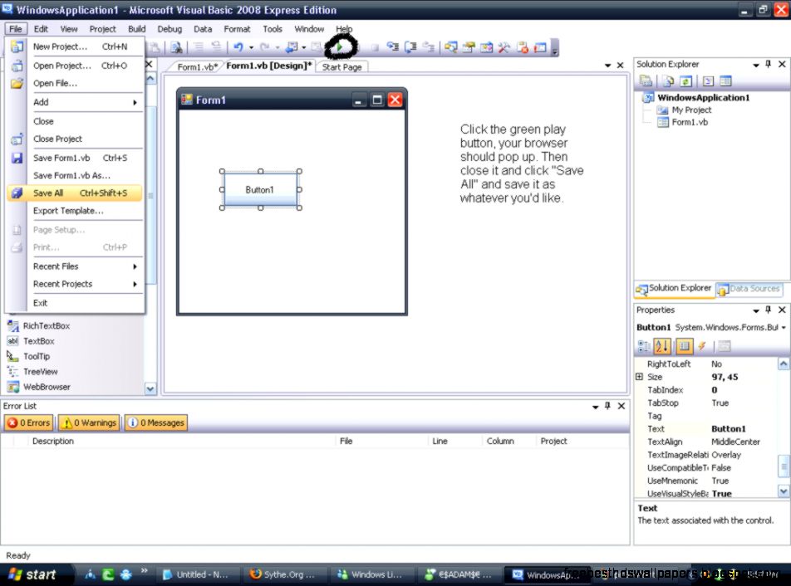Switch Properties to Categorized view
Screen dimensions: 791x586
(x=644, y=345)
